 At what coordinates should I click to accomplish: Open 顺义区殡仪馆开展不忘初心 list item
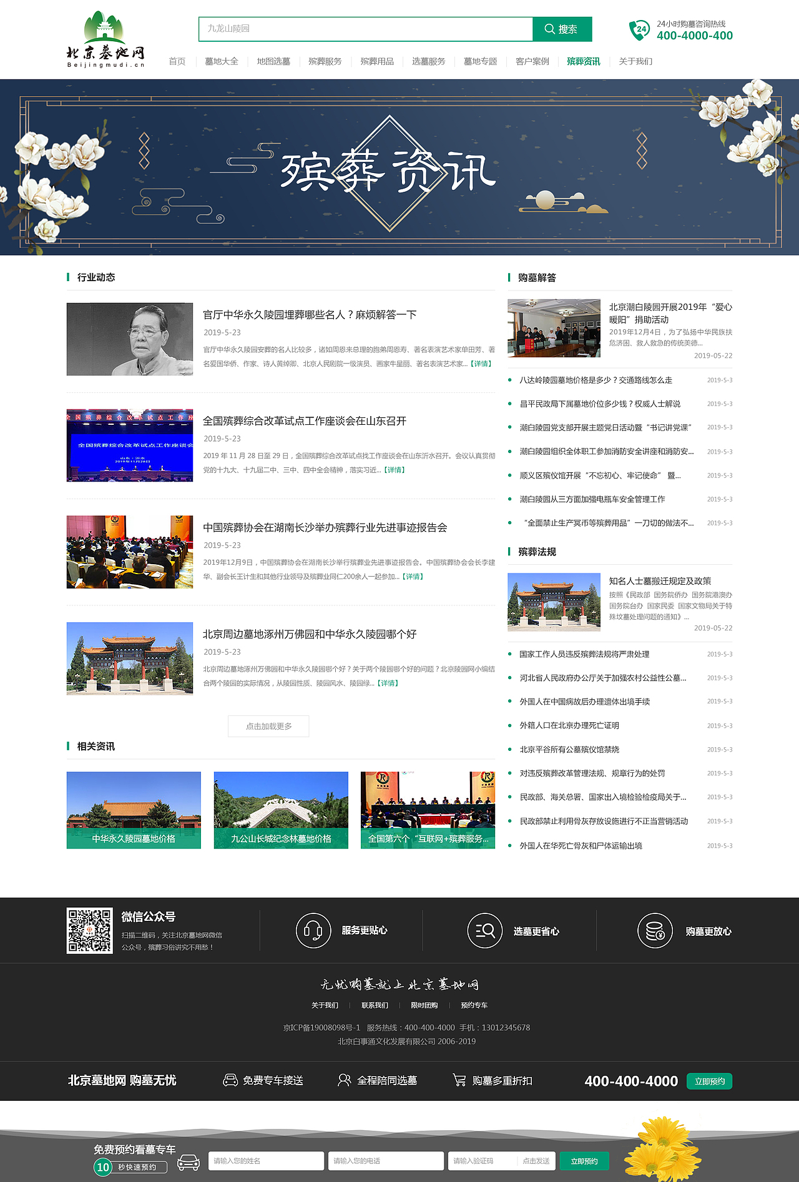pos(600,475)
